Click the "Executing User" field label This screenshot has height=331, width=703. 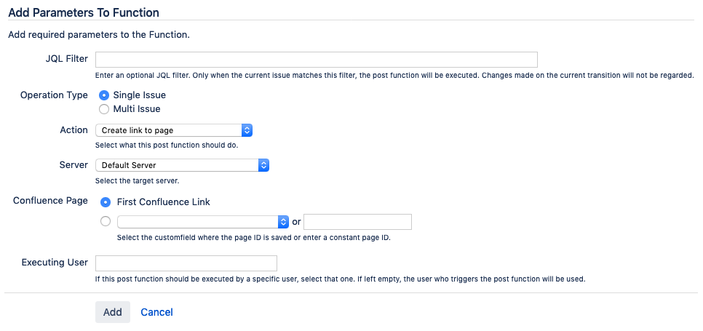pyautogui.click(x=55, y=263)
